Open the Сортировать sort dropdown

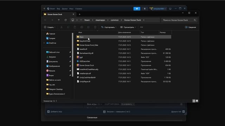point(109,27)
